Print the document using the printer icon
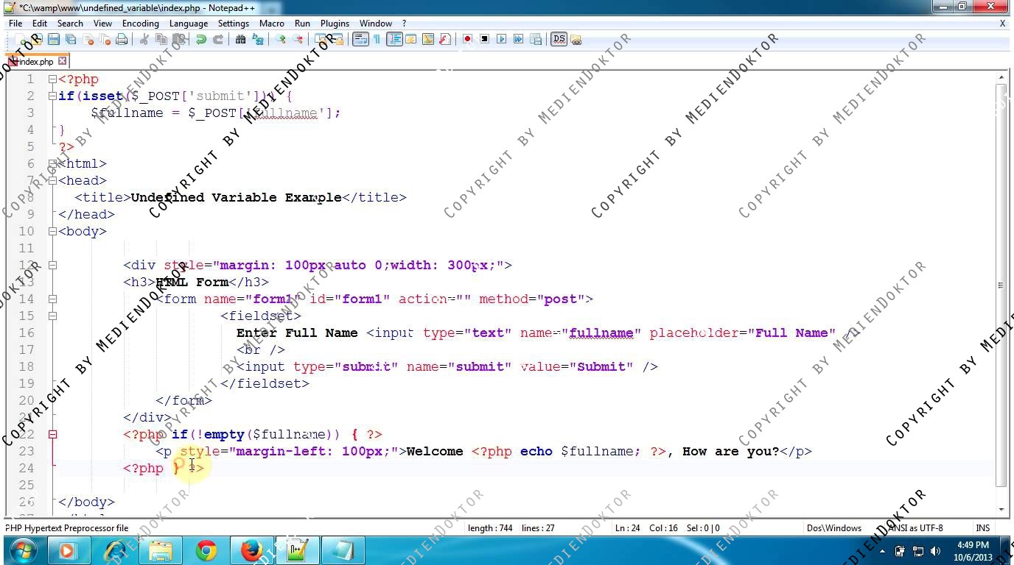 [122, 39]
